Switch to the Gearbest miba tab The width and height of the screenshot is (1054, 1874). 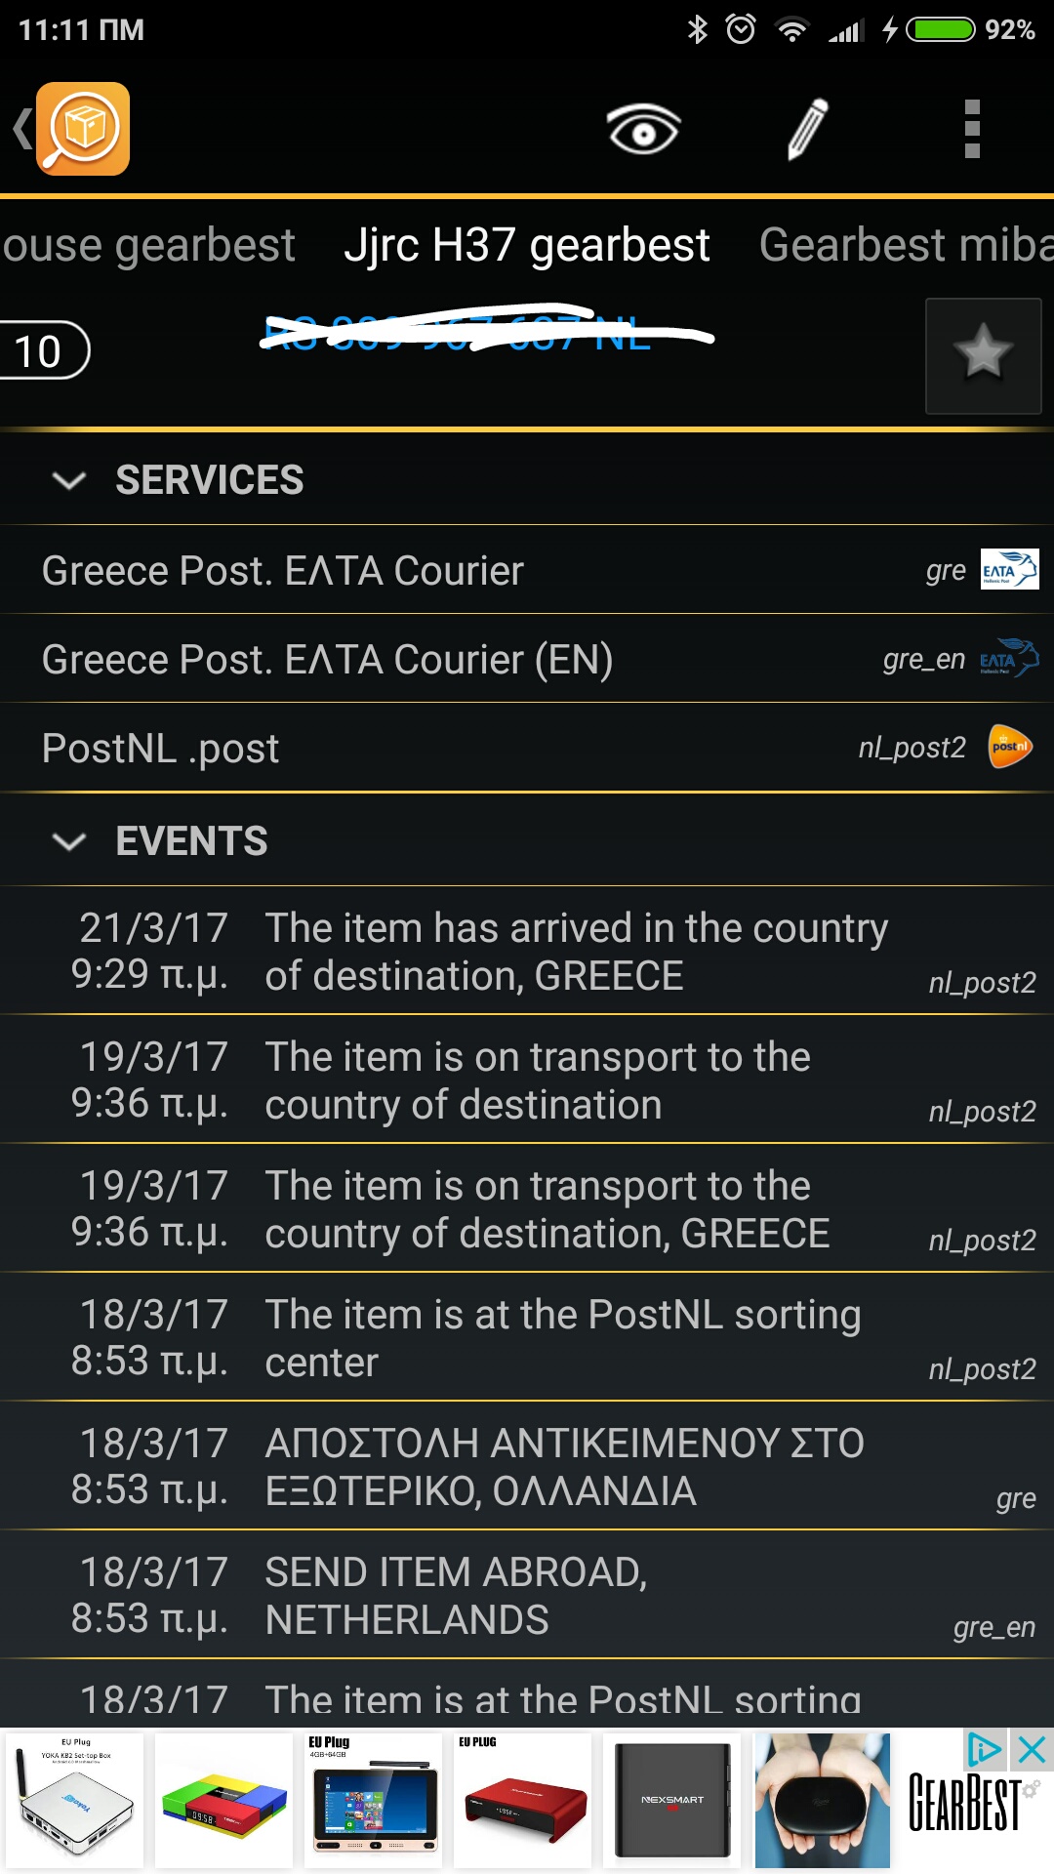tap(905, 245)
